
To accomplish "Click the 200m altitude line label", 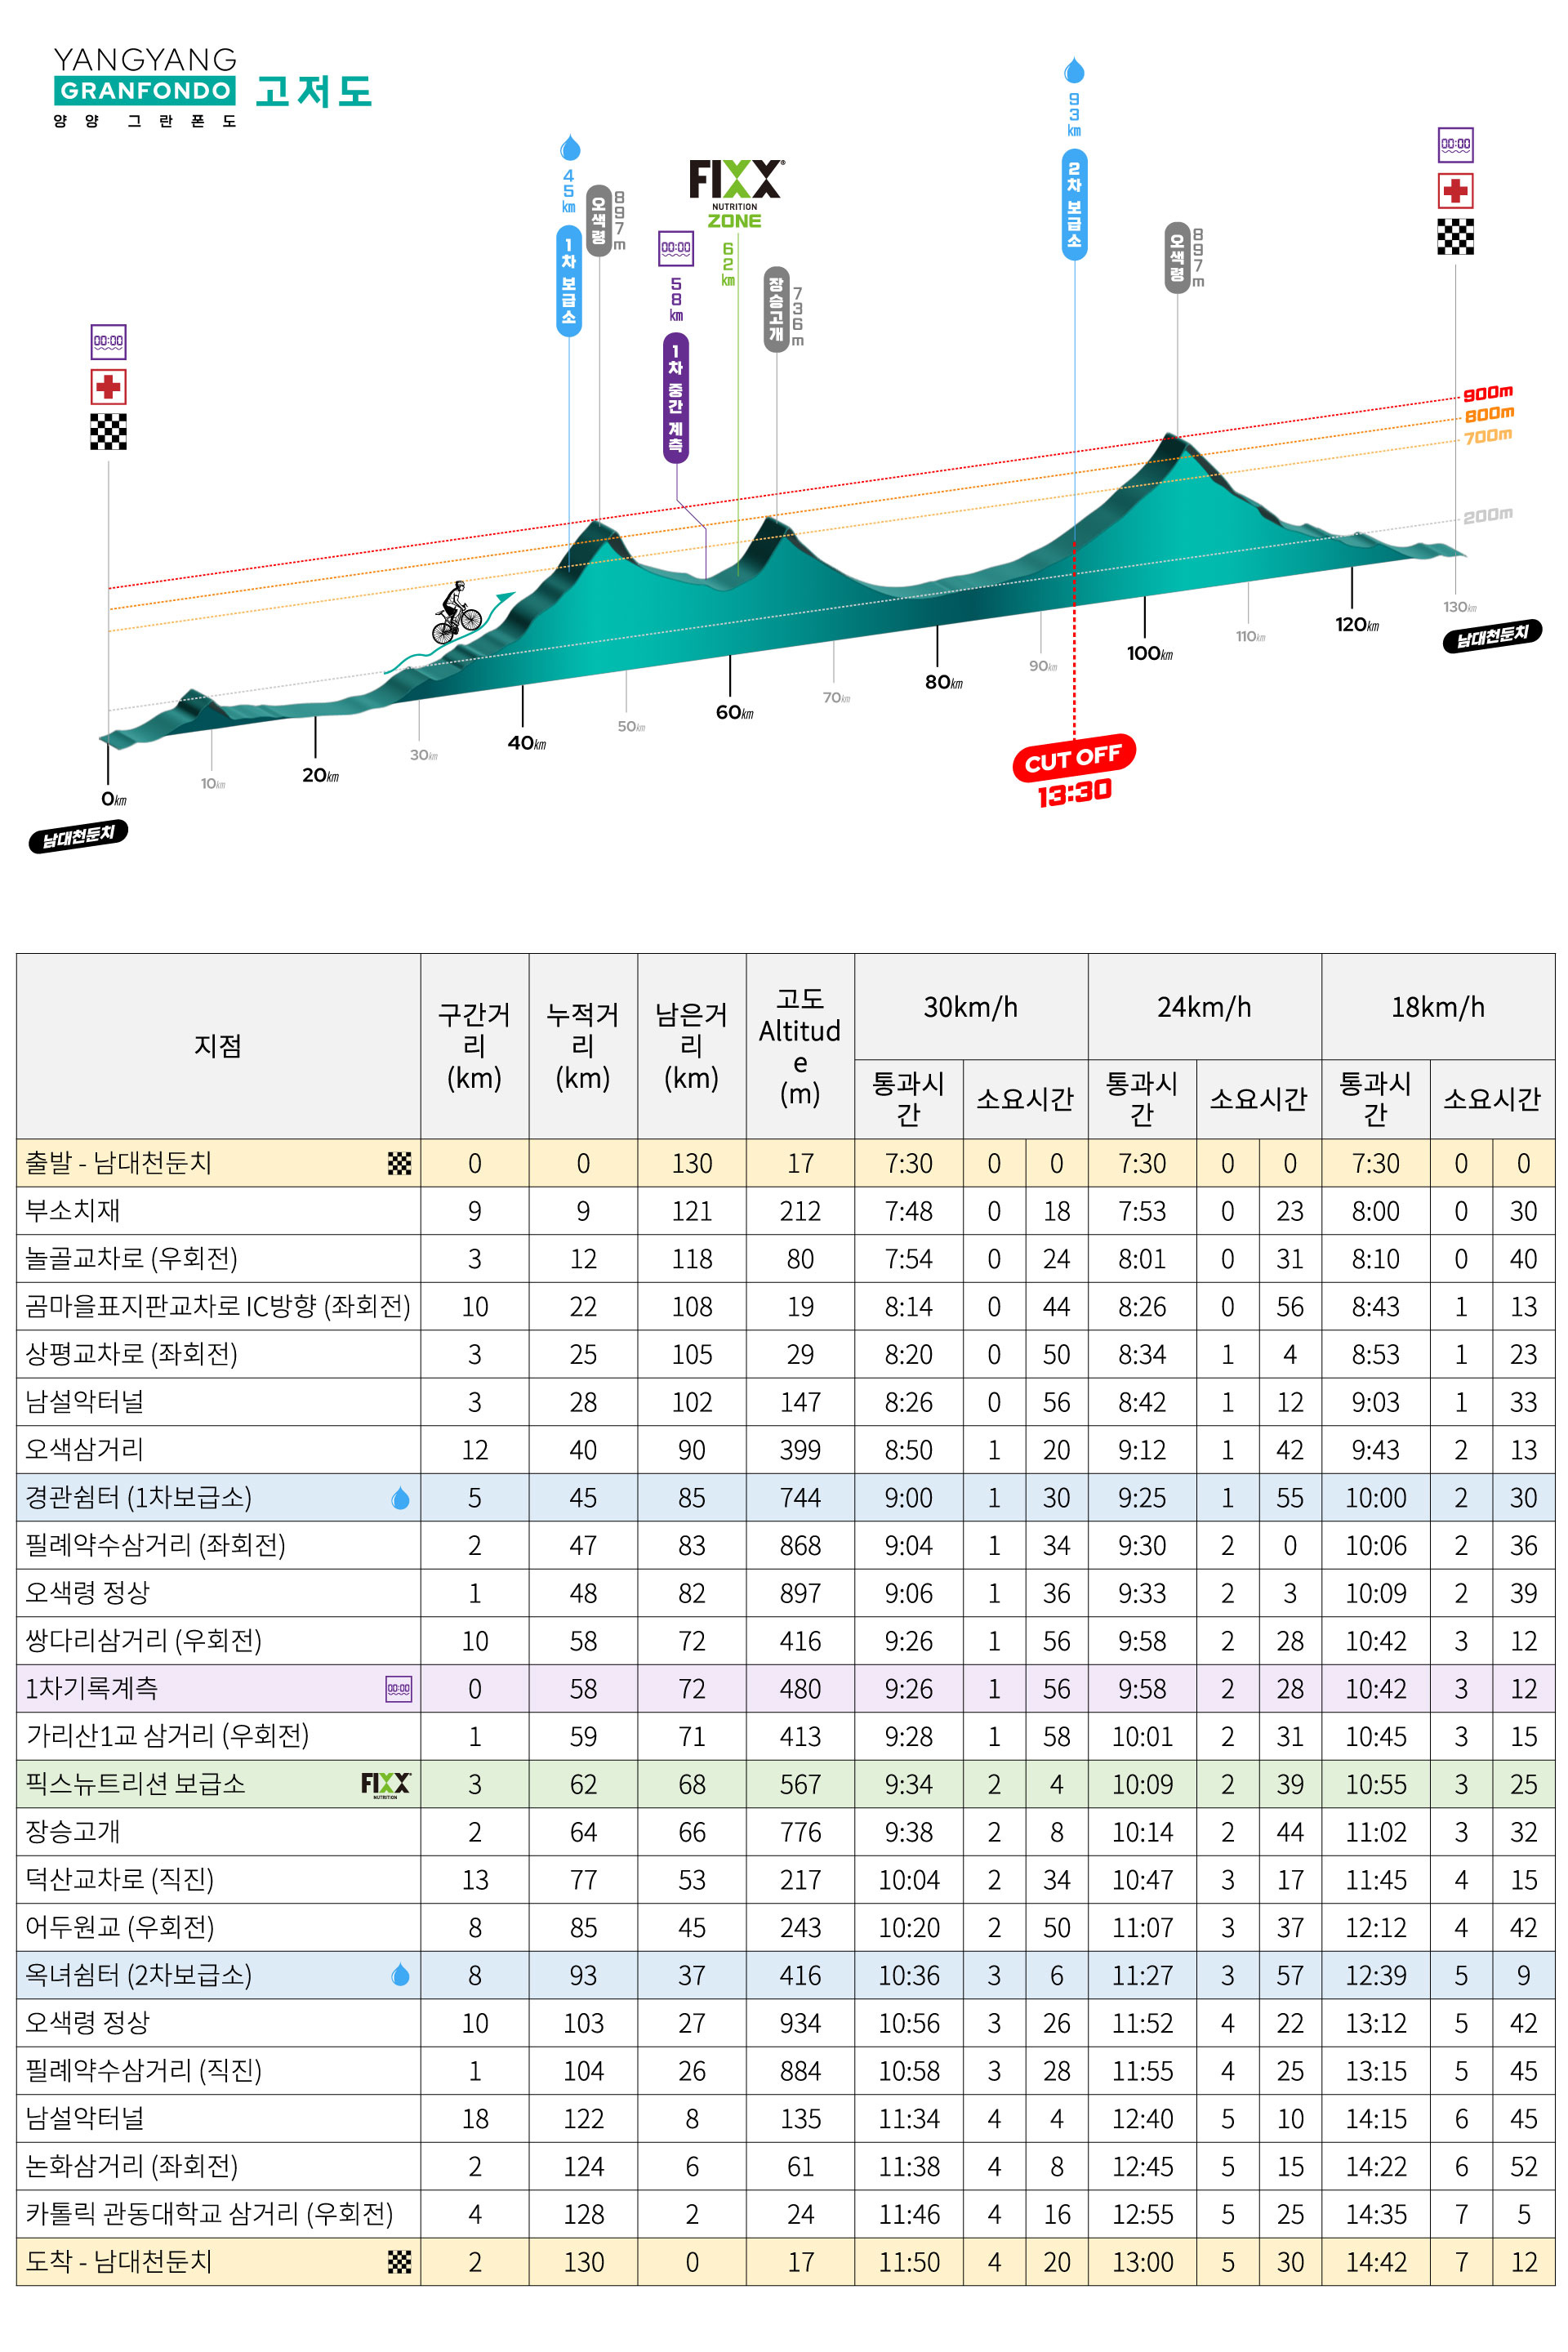I will point(1488,516).
